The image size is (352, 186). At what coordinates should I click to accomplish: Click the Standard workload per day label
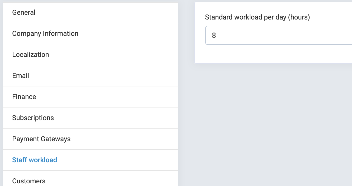pos(257,17)
